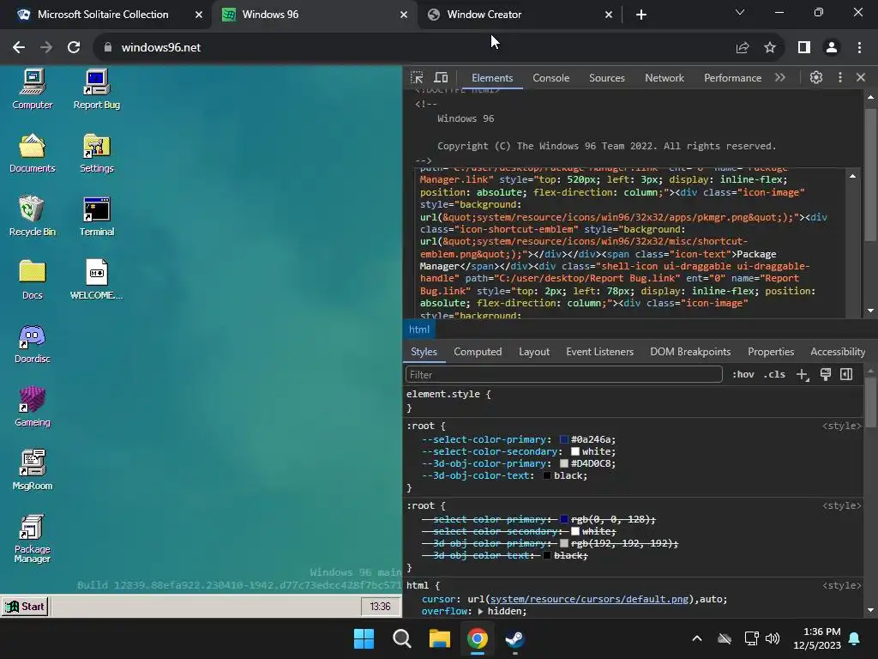878x659 pixels.
Task: Click the first :root rule's <style> source link
Action: 842,426
